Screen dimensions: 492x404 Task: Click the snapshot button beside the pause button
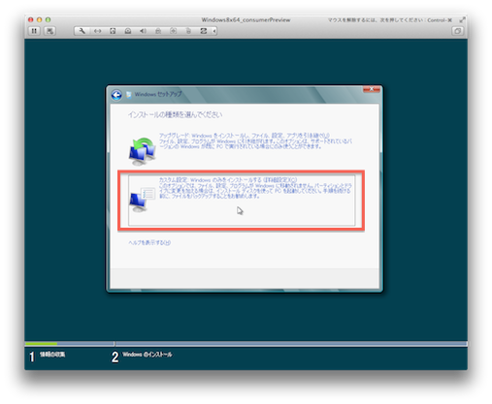tap(49, 31)
